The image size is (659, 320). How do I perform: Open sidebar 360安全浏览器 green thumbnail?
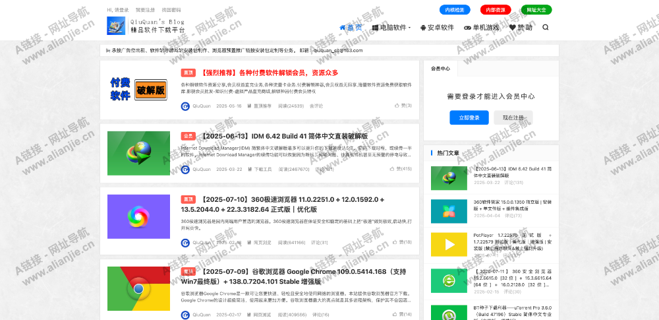click(x=449, y=281)
